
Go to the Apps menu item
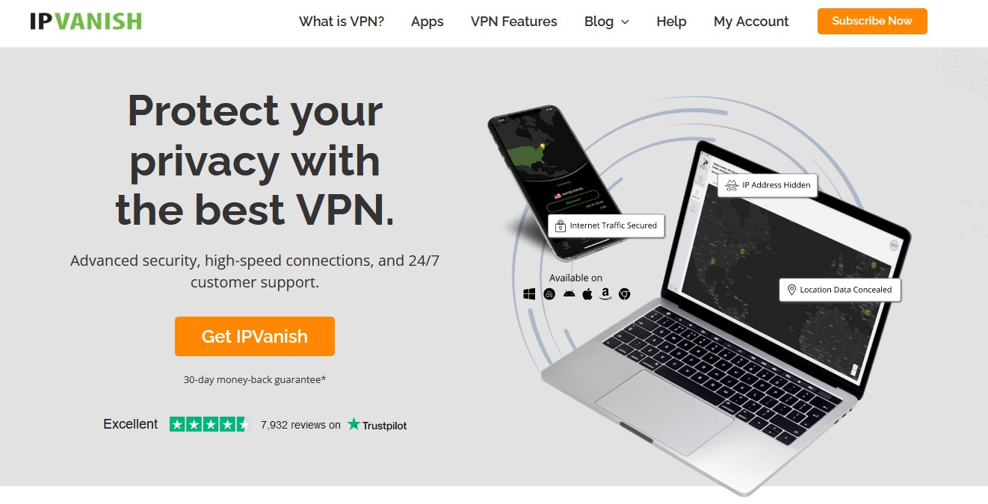tap(427, 22)
